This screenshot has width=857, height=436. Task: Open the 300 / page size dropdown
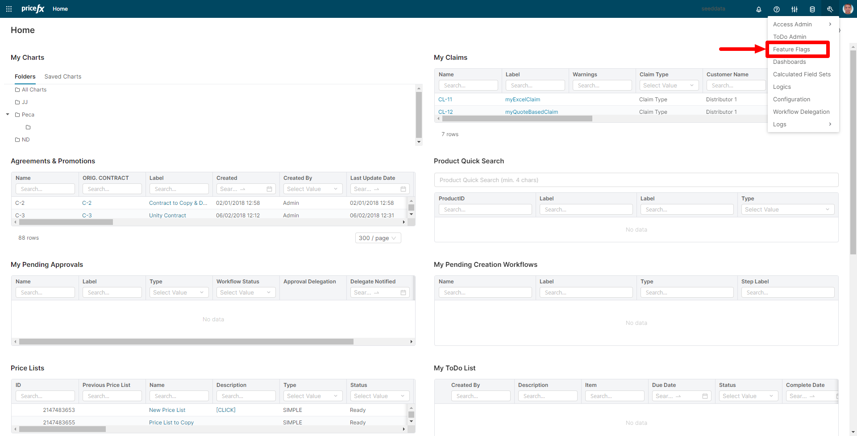pos(378,238)
